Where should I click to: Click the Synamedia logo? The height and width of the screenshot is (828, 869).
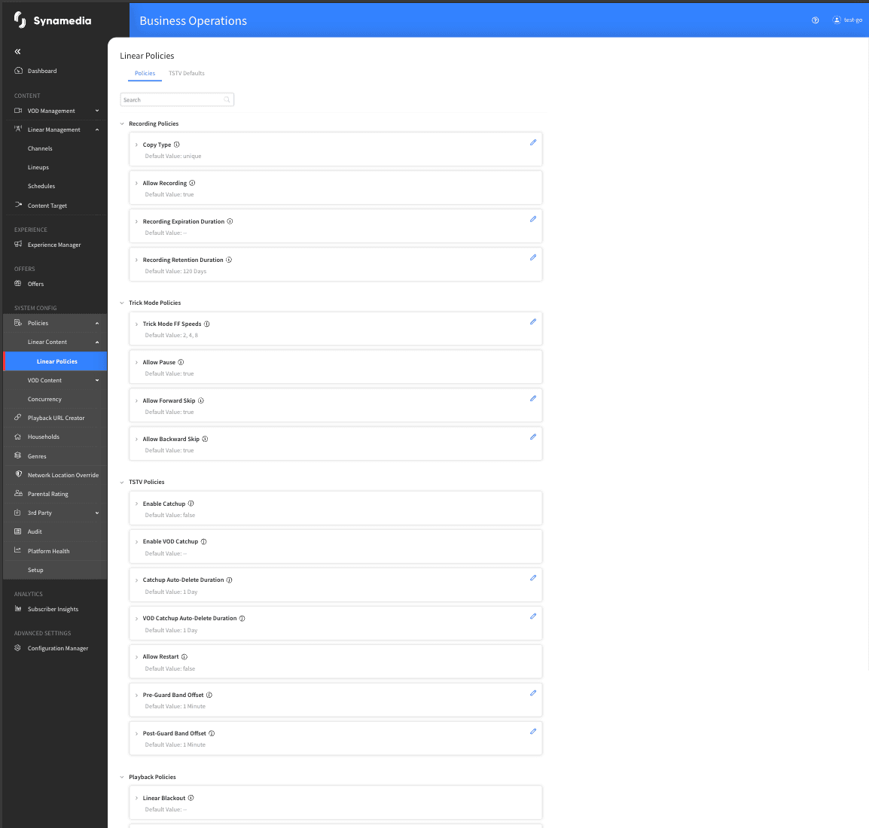[x=53, y=20]
